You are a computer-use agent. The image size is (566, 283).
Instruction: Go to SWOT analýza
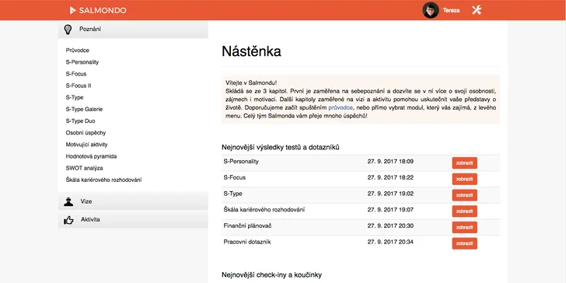pyautogui.click(x=84, y=168)
